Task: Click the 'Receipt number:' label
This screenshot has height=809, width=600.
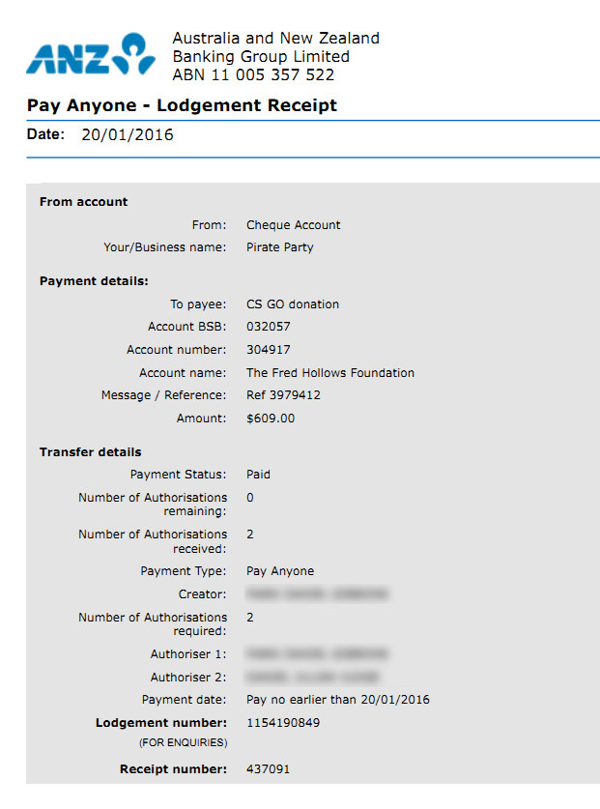Action: tap(173, 769)
